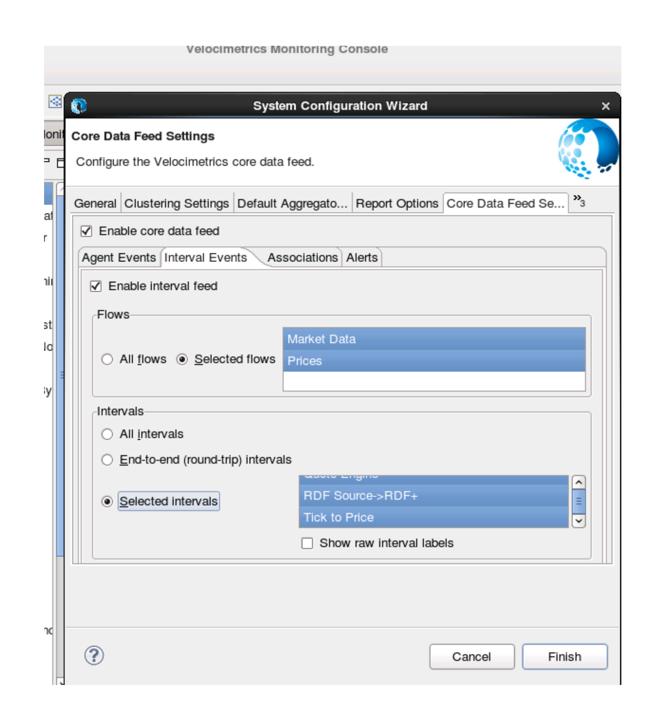Click the intervals list scrollbar thumb
Viewport: 653px width, 715px height.
click(x=578, y=501)
